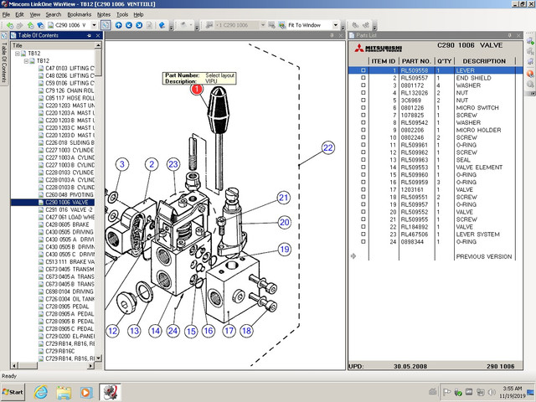Image resolution: width=536 pixels, height=402 pixels.
Task: Check the box for item 23 LEVER SYSTEM
Action: (363, 234)
